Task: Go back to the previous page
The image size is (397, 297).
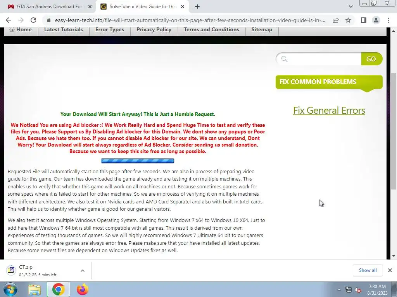Action: click(9, 20)
